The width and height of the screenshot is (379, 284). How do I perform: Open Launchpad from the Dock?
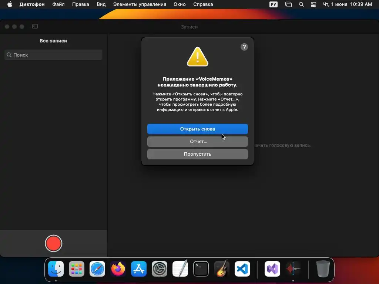click(x=77, y=268)
